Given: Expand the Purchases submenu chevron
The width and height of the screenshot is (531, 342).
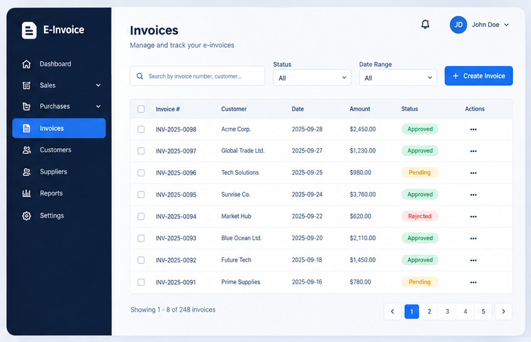Looking at the screenshot, I should tap(98, 107).
